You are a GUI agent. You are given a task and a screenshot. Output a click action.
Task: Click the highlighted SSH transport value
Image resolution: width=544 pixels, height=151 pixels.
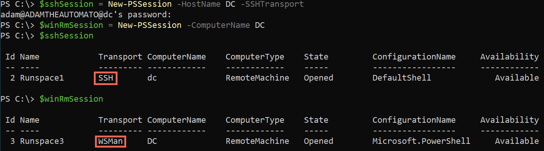click(x=106, y=78)
